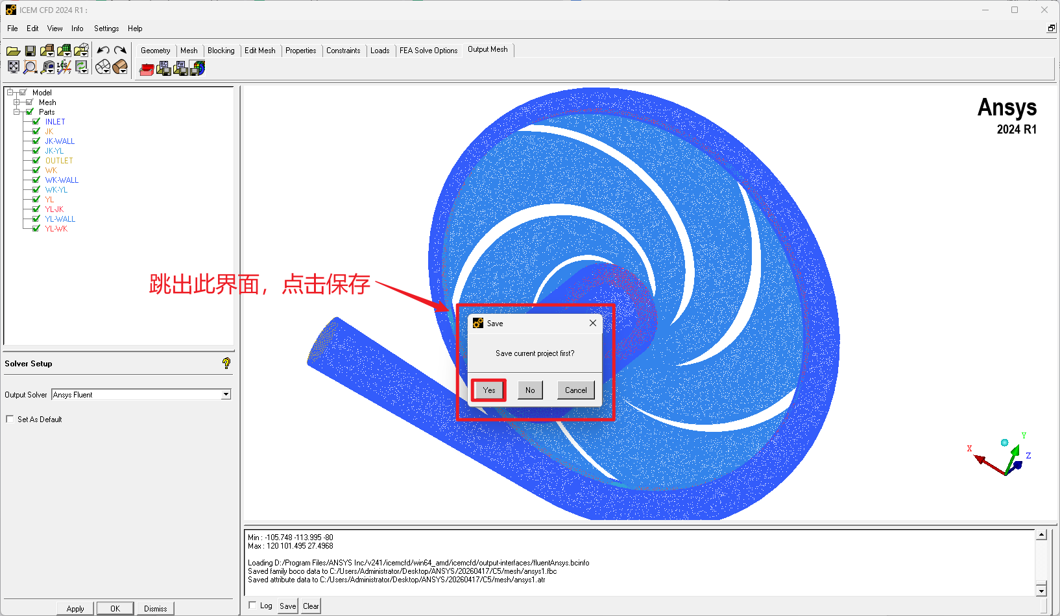Image resolution: width=1060 pixels, height=616 pixels.
Task: Open the Geometry file icon with brown box
Action: pos(47,51)
